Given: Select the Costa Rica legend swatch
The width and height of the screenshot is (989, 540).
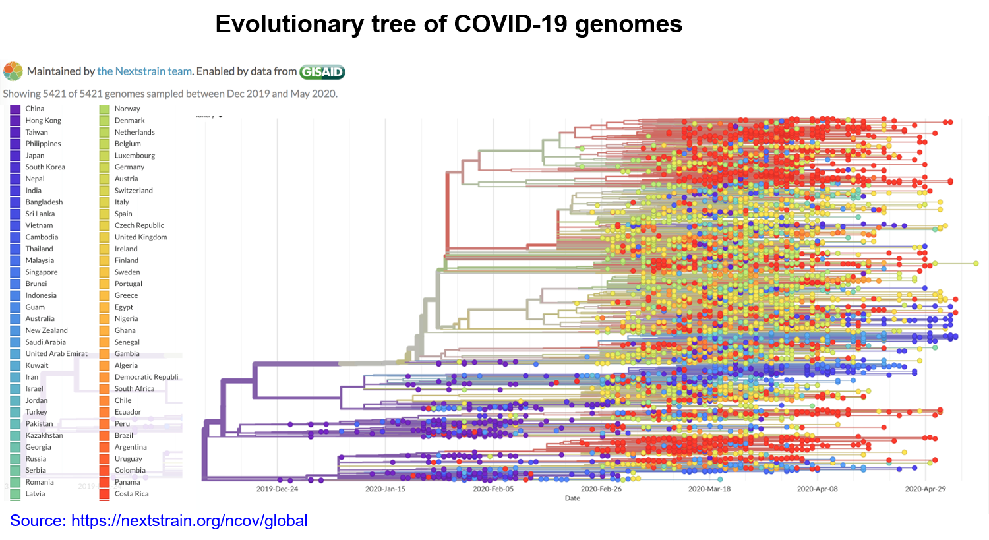Looking at the screenshot, I should [104, 494].
